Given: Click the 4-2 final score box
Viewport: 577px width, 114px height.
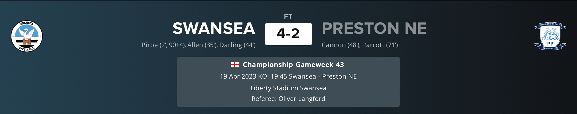Looking at the screenshot, I should click(x=288, y=34).
